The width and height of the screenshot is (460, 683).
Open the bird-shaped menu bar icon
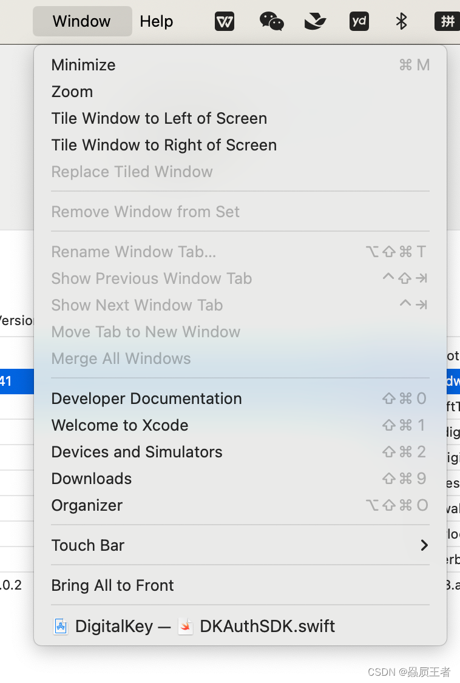pyautogui.click(x=315, y=21)
